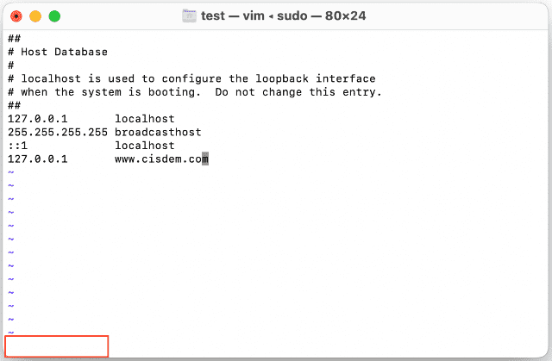The width and height of the screenshot is (552, 361).
Task: Close the Terminal window with red button
Action: coord(16,16)
